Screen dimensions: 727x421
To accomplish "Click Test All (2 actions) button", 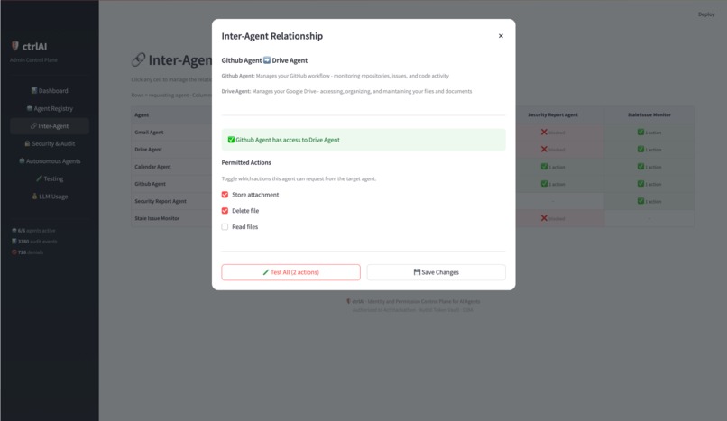I will click(290, 272).
